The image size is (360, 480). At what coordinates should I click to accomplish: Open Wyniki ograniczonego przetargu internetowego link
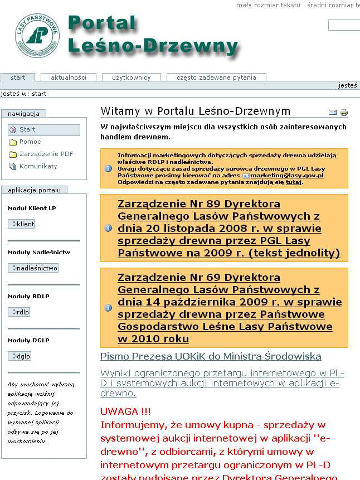222,383
